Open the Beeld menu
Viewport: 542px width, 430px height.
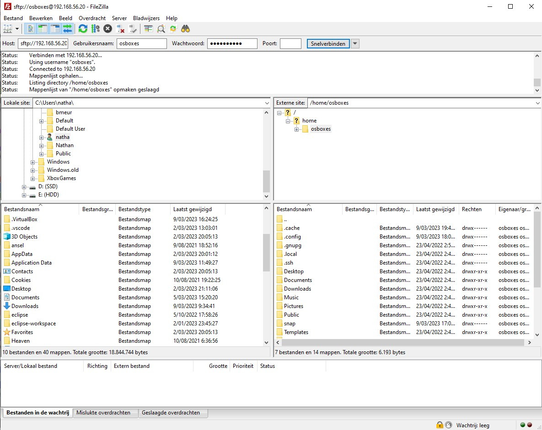click(x=66, y=18)
